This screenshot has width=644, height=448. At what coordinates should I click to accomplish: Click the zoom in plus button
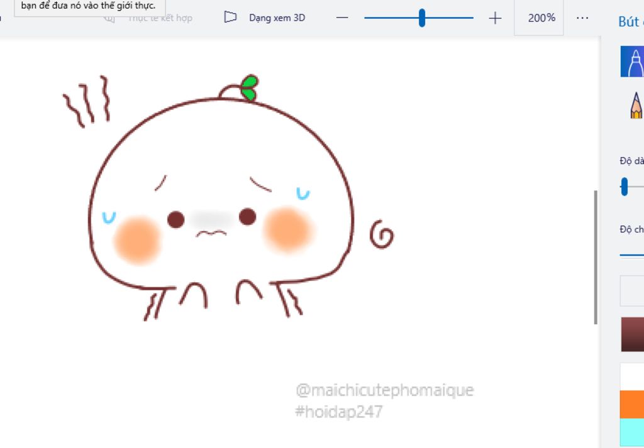[x=495, y=18]
